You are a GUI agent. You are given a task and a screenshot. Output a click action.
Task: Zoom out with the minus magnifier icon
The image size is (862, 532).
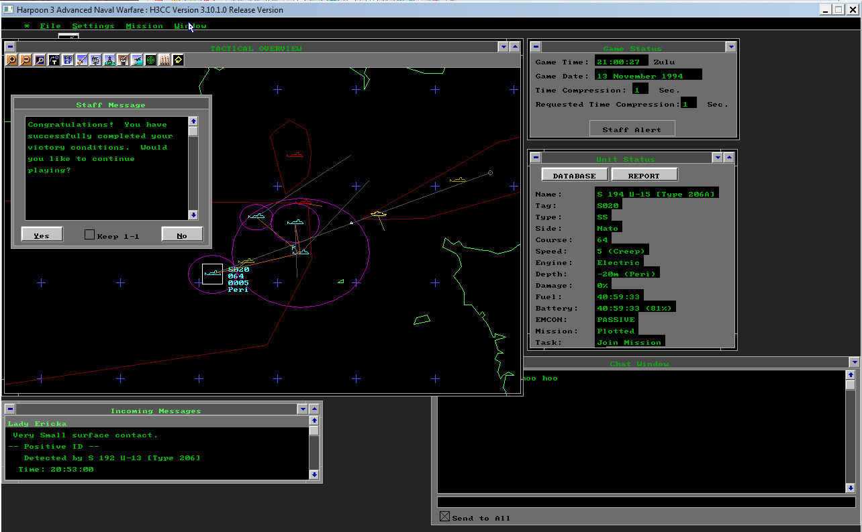(26, 60)
